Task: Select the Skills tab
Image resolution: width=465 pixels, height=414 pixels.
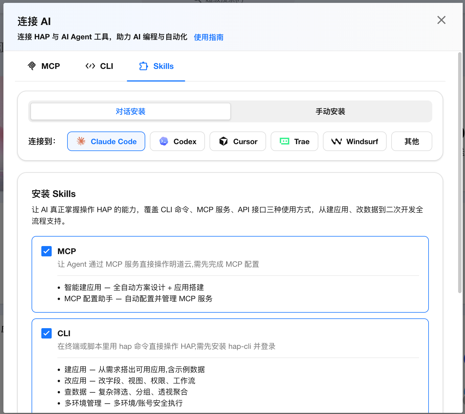Action: pyautogui.click(x=156, y=66)
